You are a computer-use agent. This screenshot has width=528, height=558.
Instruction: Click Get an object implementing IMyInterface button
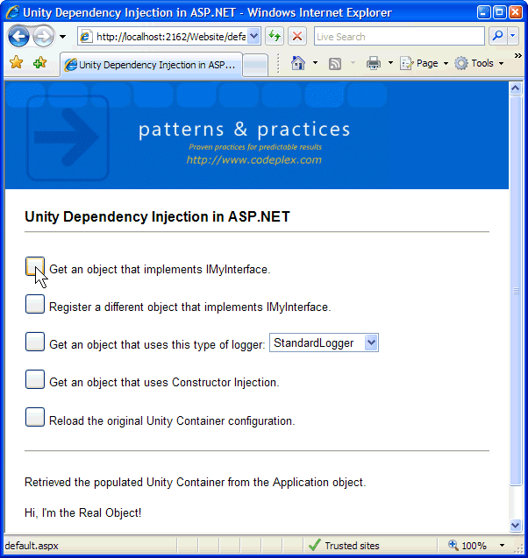[35, 266]
